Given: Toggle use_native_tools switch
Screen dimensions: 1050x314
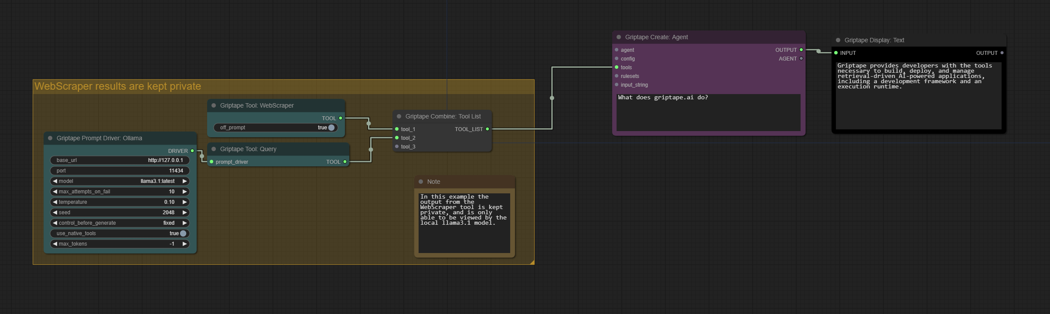Looking at the screenshot, I should 183,233.
